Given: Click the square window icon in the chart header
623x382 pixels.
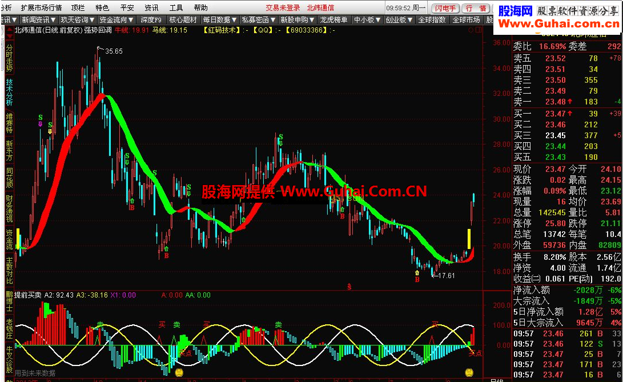Looking at the screenshot, I should (x=479, y=30).
